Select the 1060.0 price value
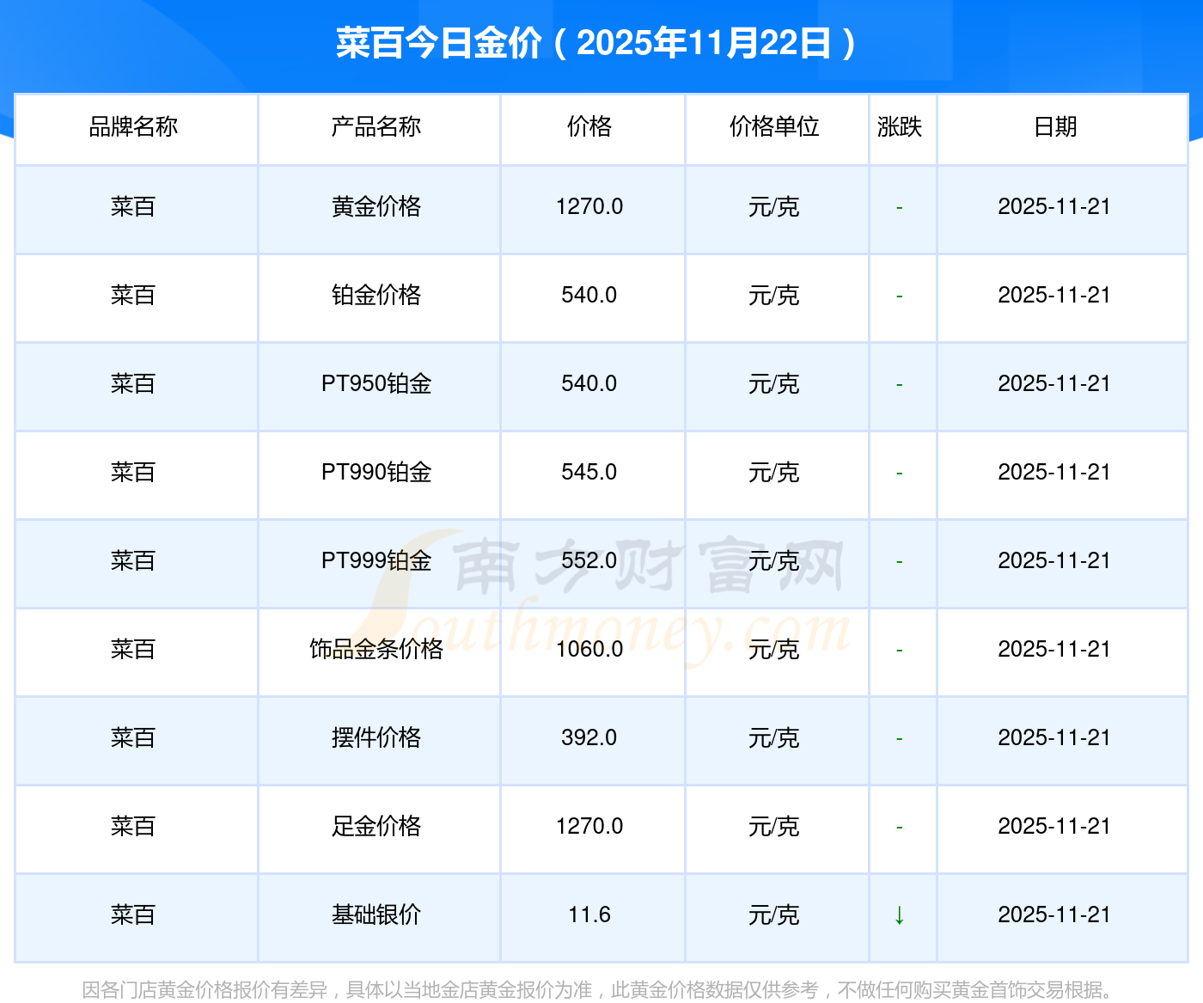Image resolution: width=1203 pixels, height=1003 pixels. point(589,649)
